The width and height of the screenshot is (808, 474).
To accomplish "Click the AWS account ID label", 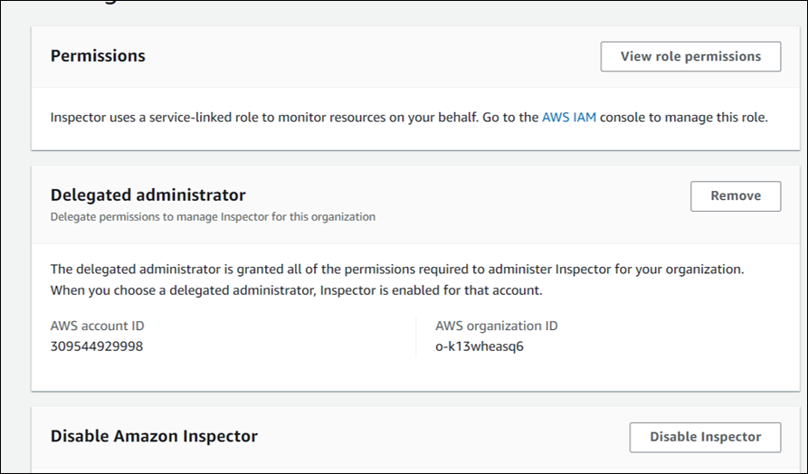I will click(97, 326).
